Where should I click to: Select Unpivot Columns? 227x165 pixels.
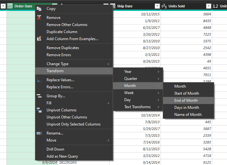point(74,110)
